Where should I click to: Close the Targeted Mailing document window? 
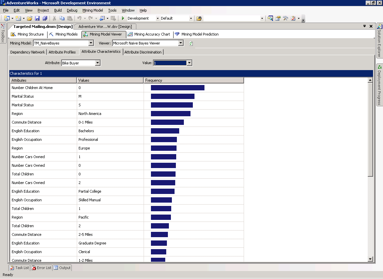coord(371,26)
